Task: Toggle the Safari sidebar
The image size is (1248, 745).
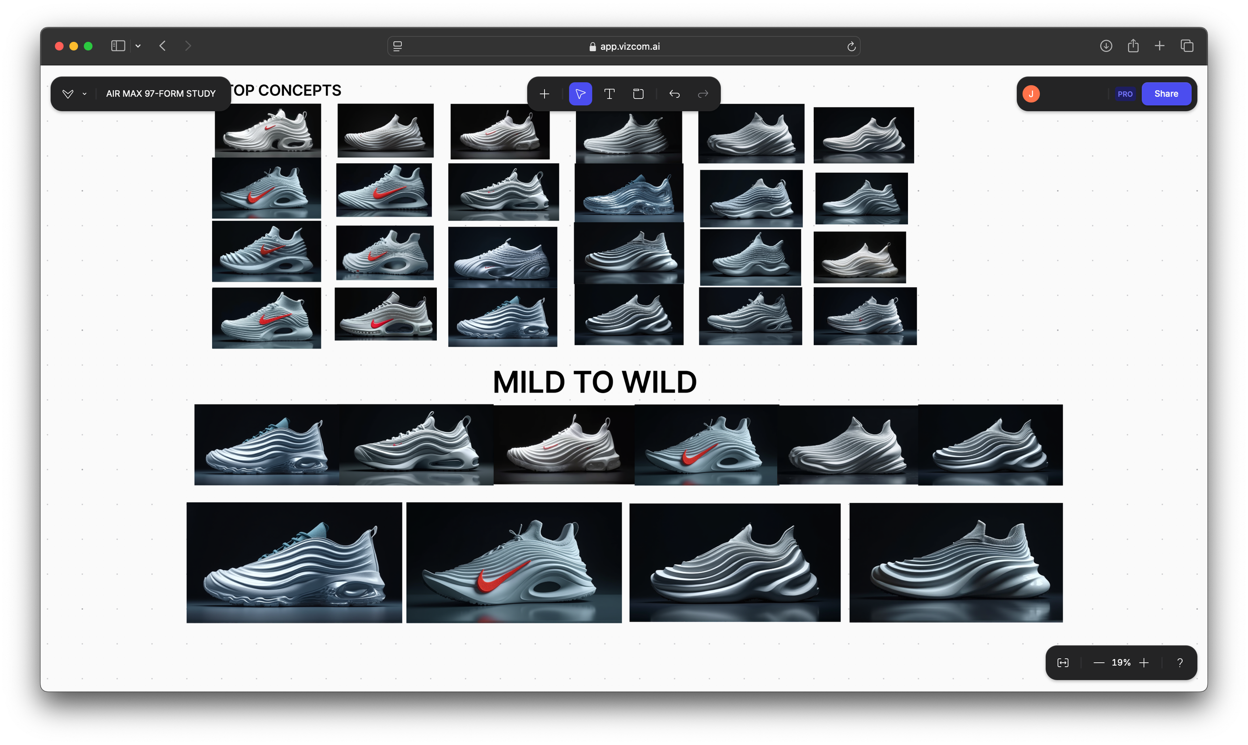Action: click(x=118, y=46)
